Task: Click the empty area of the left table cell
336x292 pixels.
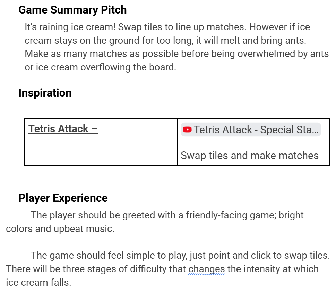Action: (101, 150)
